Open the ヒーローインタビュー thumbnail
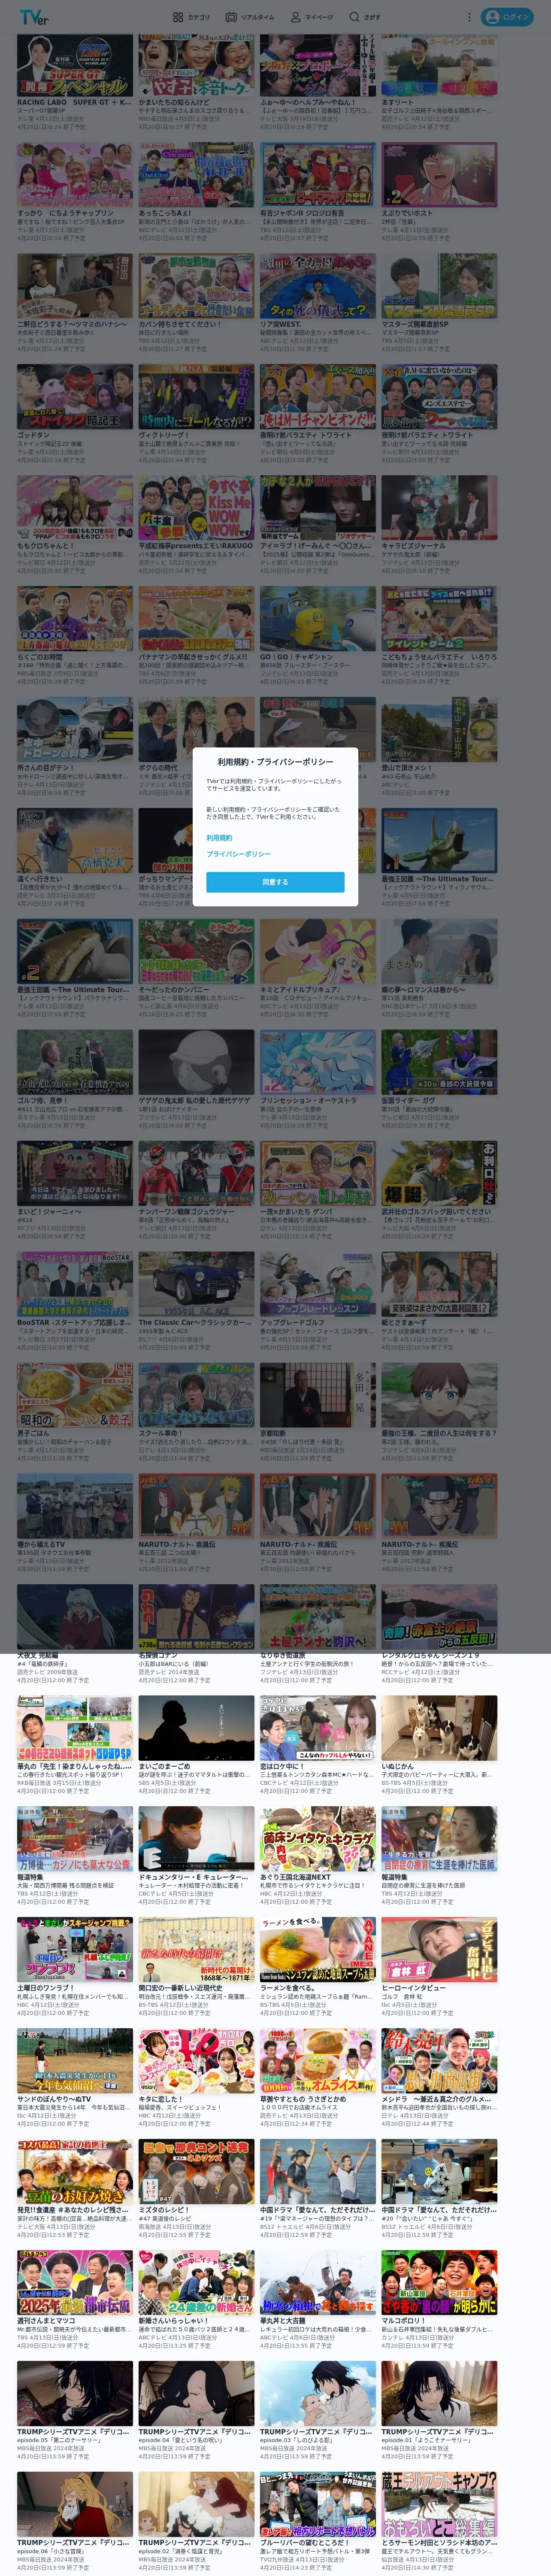The width and height of the screenshot is (551, 2576). pyautogui.click(x=439, y=1951)
